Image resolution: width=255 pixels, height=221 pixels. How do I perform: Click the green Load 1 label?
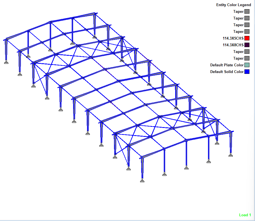[x=245, y=215]
